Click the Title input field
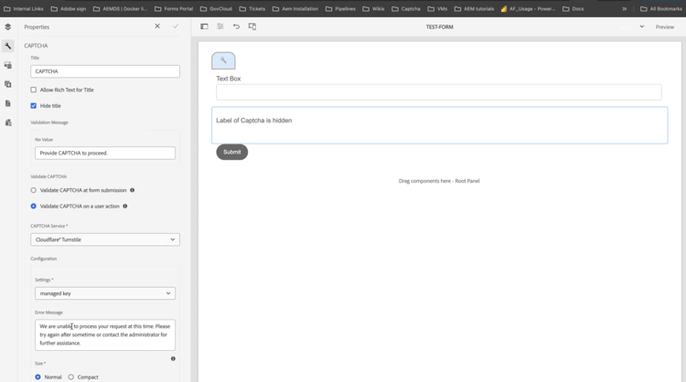 pyautogui.click(x=105, y=71)
